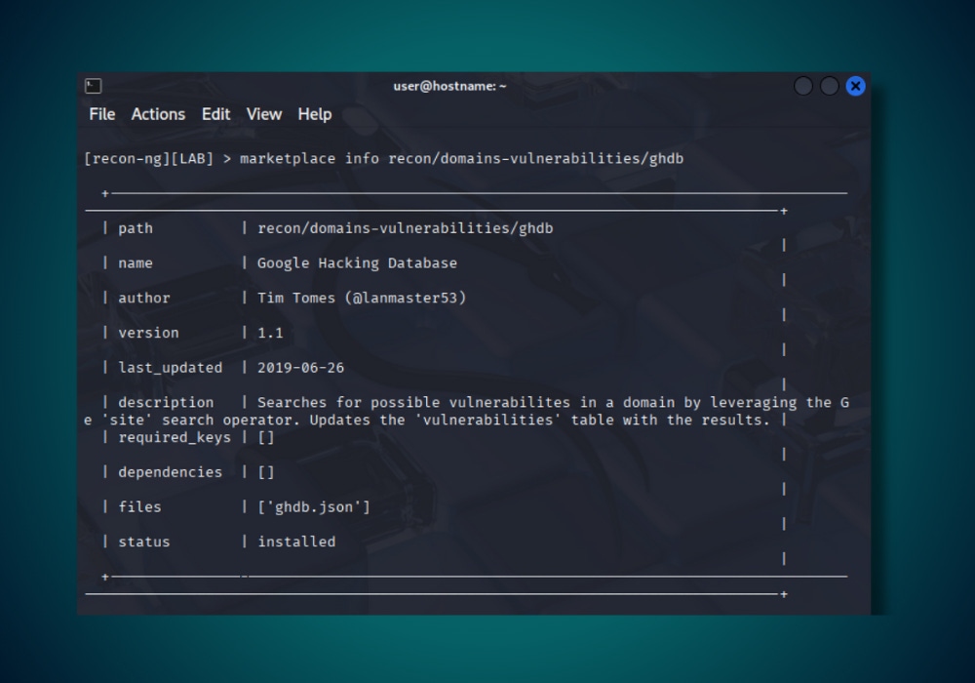Open the Edit menu
The image size is (975, 683).
tap(215, 114)
